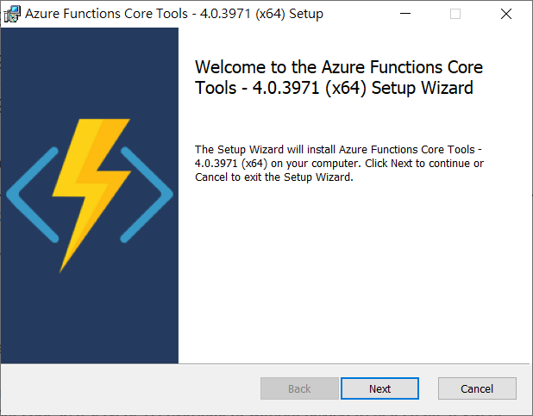Viewport: 533px width, 416px height.
Task: Click the greyed-out maximize button
Action: pos(455,14)
